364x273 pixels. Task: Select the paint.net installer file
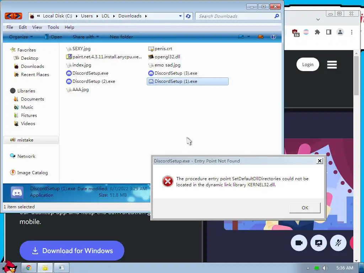tap(104, 57)
